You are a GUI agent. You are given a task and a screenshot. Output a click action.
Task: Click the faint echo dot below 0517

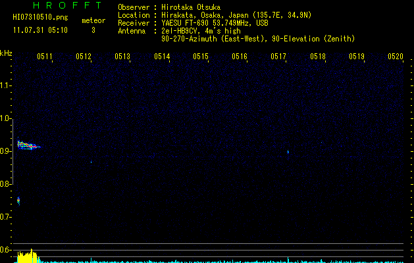point(288,152)
